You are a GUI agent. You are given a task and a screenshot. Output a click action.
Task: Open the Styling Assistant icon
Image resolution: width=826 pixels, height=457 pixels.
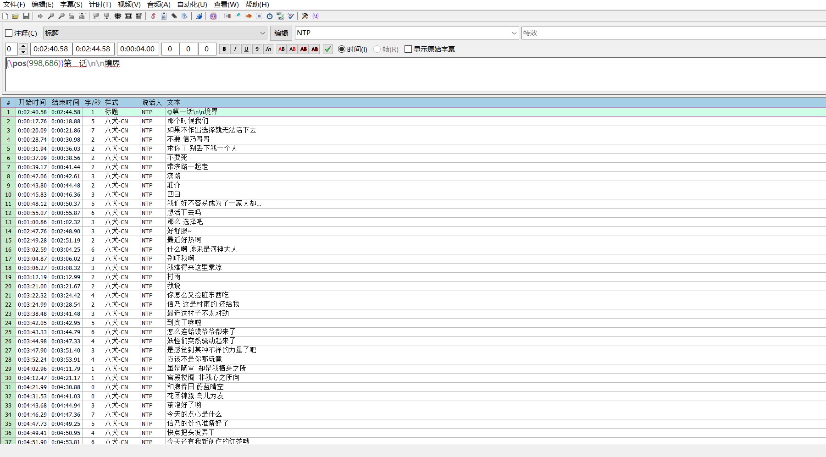coord(238,16)
